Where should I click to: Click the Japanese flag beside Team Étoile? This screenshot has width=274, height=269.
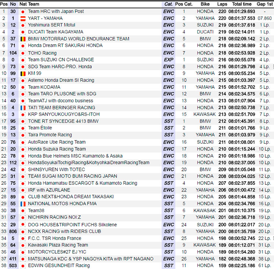click(x=23, y=128)
